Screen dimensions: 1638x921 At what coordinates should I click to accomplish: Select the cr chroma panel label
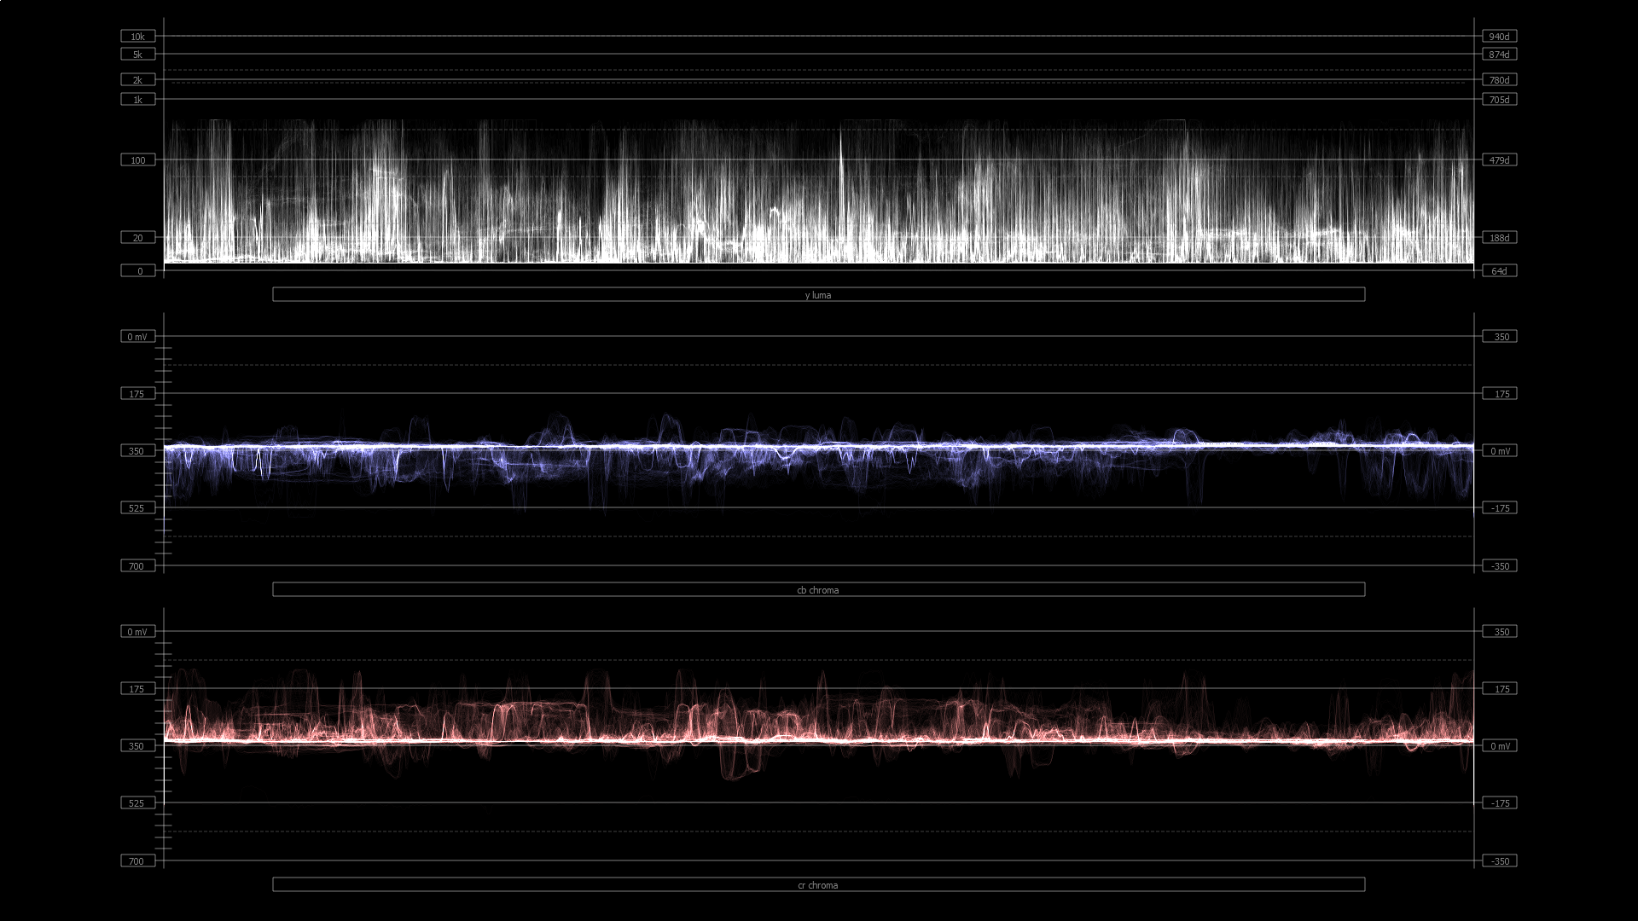[x=817, y=885]
